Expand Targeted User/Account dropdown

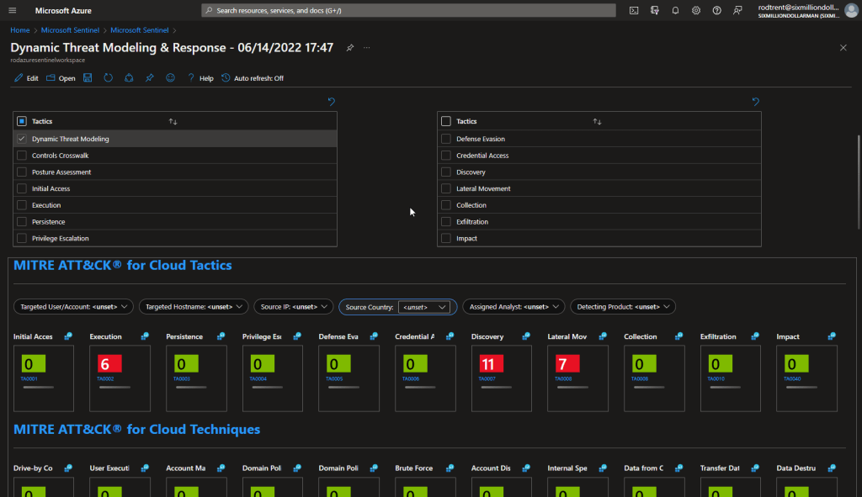click(x=73, y=306)
